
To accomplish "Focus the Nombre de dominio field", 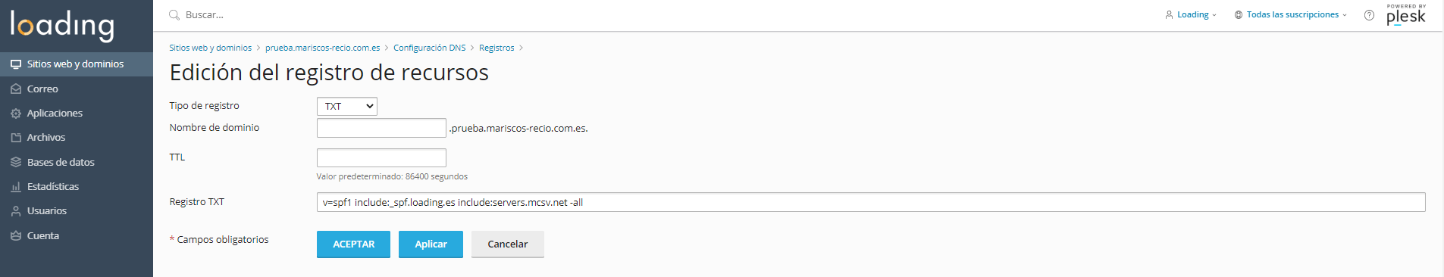I will point(381,128).
